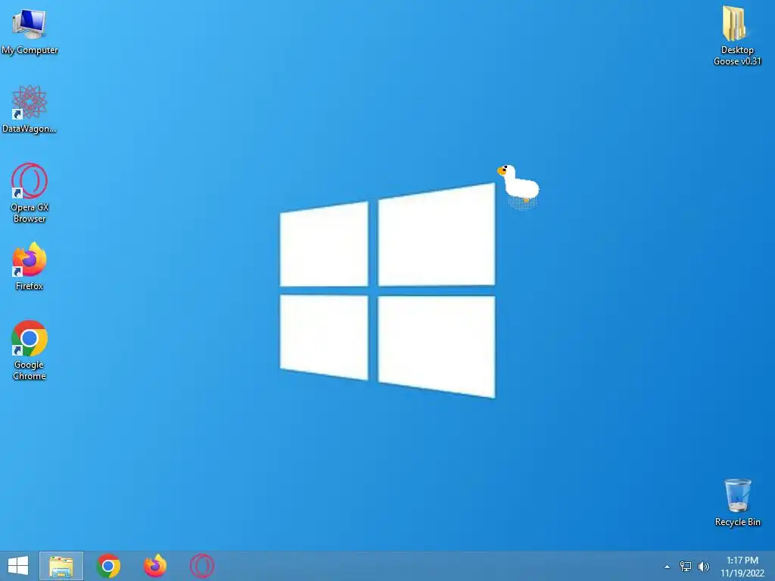Image resolution: width=775 pixels, height=581 pixels.
Task: Launch Opera GX from the taskbar
Action: [x=202, y=566]
